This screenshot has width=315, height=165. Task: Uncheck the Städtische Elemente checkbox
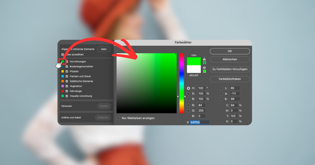(x=67, y=81)
